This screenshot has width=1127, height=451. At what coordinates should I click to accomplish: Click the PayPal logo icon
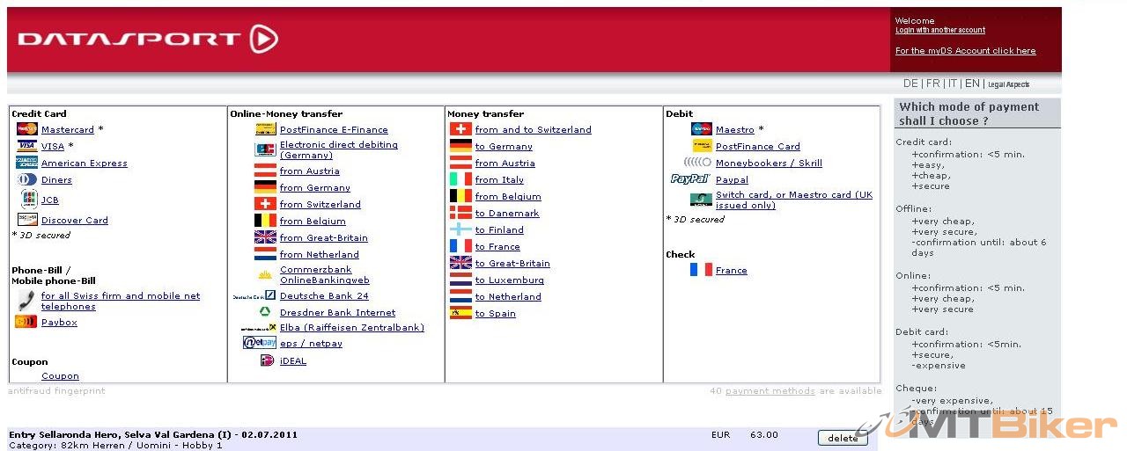pos(690,179)
